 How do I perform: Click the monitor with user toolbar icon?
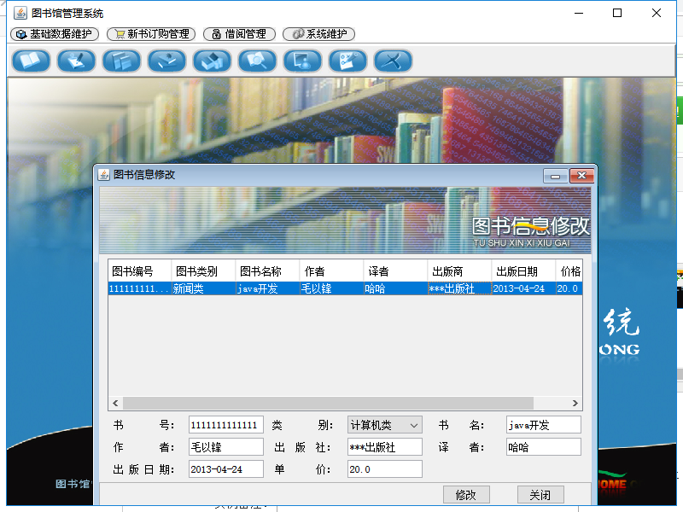302,61
